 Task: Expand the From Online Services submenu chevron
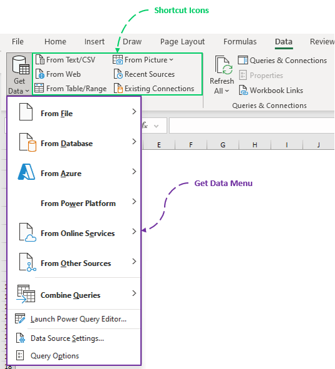134,232
